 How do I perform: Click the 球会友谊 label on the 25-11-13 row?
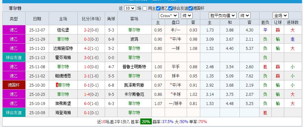pyautogui.click(x=14, y=57)
